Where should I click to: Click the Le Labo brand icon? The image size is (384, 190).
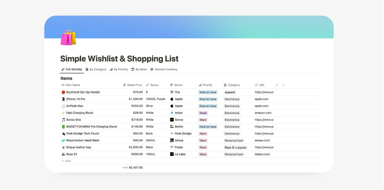172,154
